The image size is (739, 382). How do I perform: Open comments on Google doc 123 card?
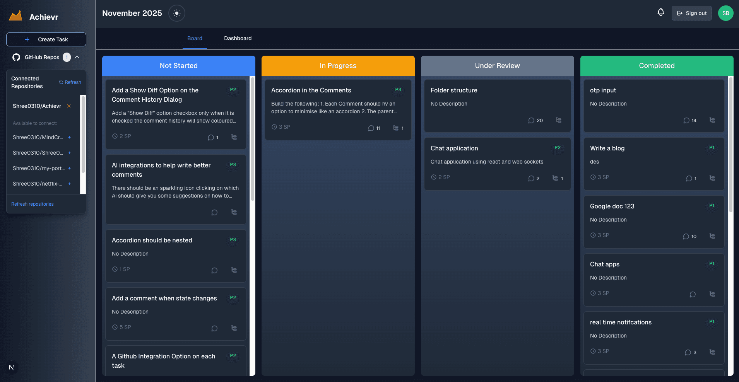click(686, 236)
